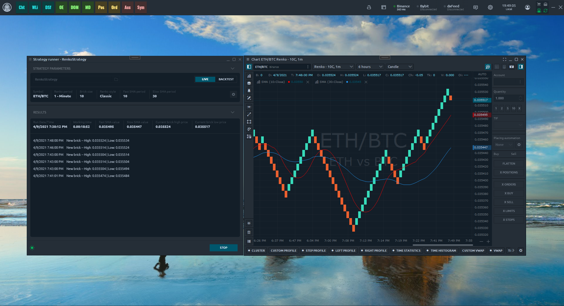Open the Pos panel tab
The image size is (564, 306).
[x=101, y=7]
